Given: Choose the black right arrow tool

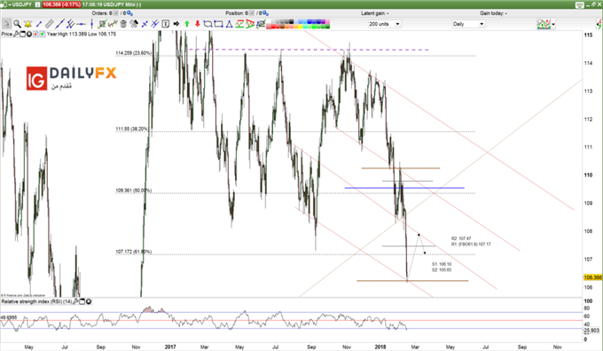Looking at the screenshot, I should (176, 24).
